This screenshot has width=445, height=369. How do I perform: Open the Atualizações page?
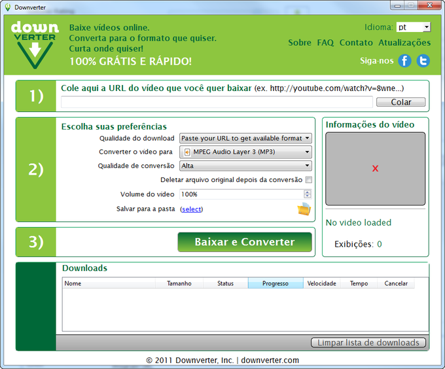pos(404,43)
